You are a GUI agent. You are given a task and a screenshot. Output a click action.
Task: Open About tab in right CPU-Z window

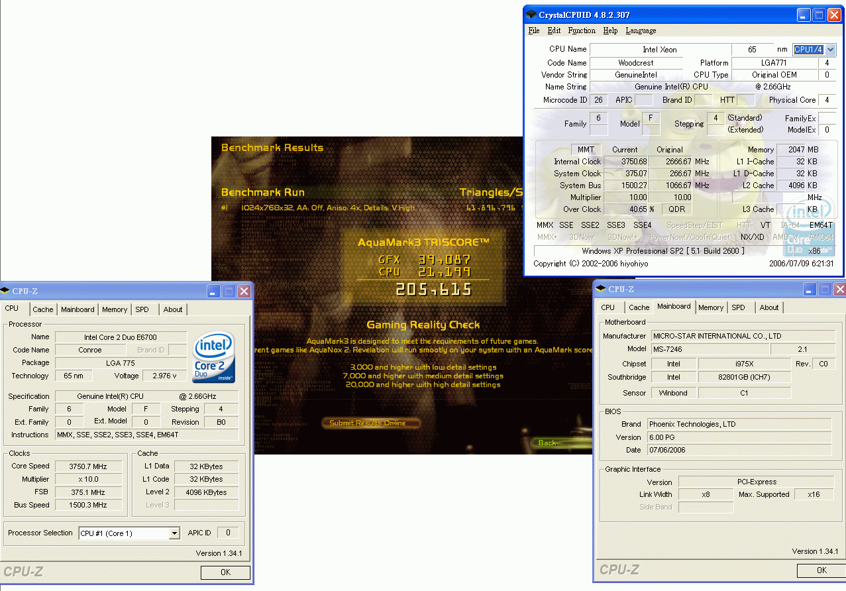point(769,307)
